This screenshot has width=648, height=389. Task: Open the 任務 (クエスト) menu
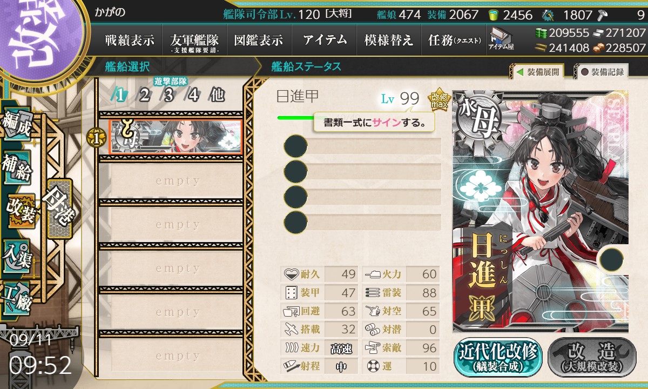pos(453,40)
